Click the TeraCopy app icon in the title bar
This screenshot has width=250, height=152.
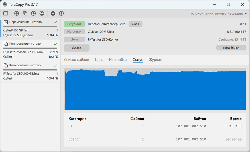pyautogui.click(x=5, y=4)
